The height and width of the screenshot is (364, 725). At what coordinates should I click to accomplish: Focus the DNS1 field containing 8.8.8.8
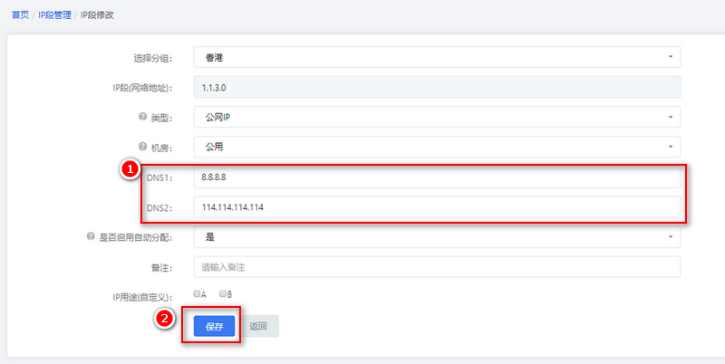(x=437, y=177)
